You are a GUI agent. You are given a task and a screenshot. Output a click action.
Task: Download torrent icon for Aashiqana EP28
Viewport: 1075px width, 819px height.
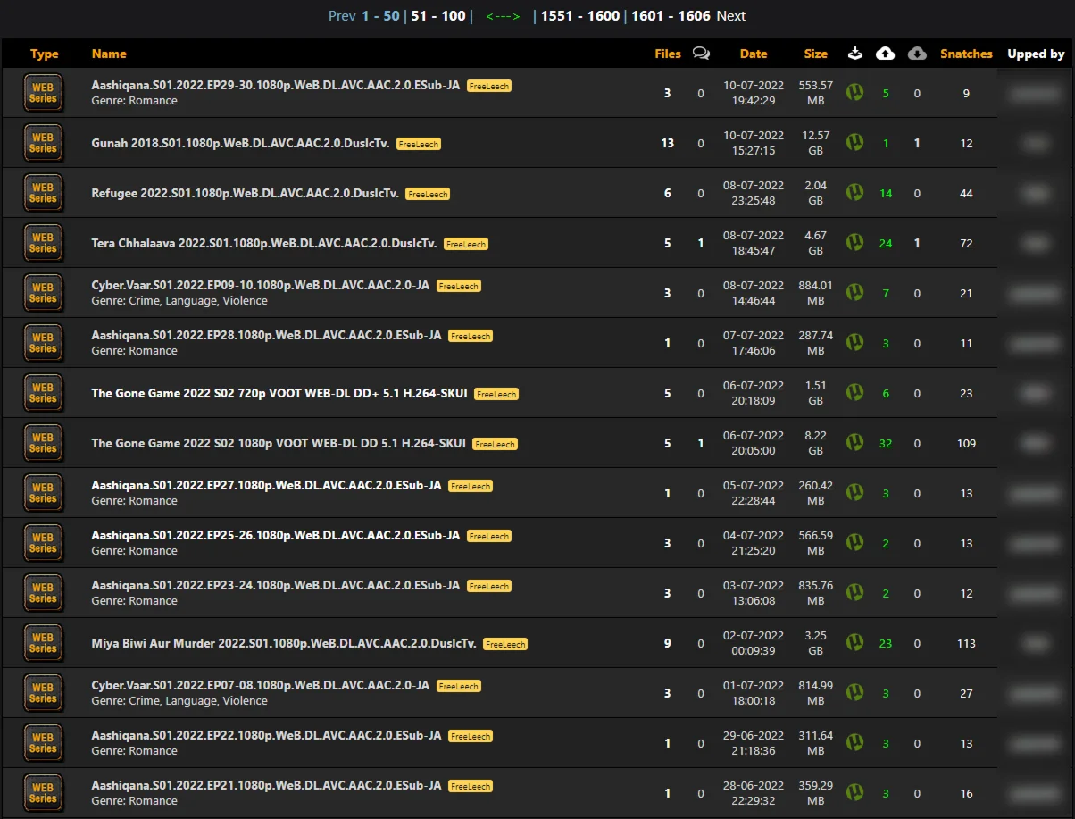click(855, 342)
